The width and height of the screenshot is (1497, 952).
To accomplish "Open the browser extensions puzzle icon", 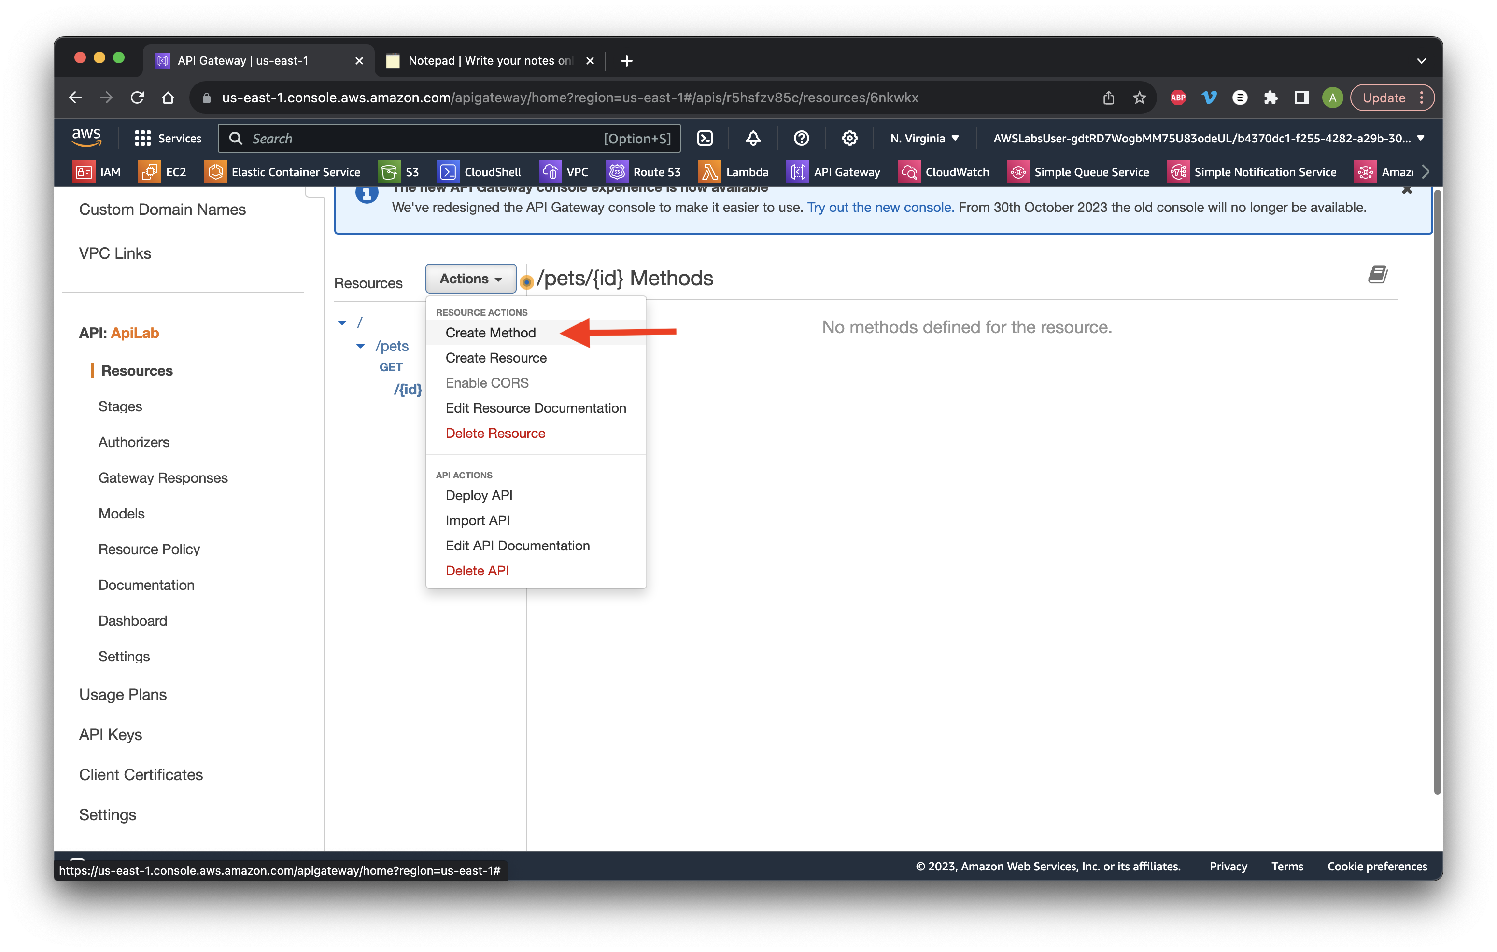I will tap(1271, 98).
